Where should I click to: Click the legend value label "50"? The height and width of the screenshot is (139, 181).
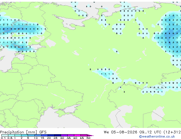click(x=88, y=138)
